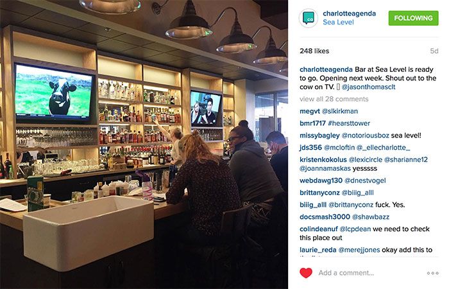The width and height of the screenshot is (449, 289).
Task: Expand view all 28 comments
Action: [x=334, y=99]
